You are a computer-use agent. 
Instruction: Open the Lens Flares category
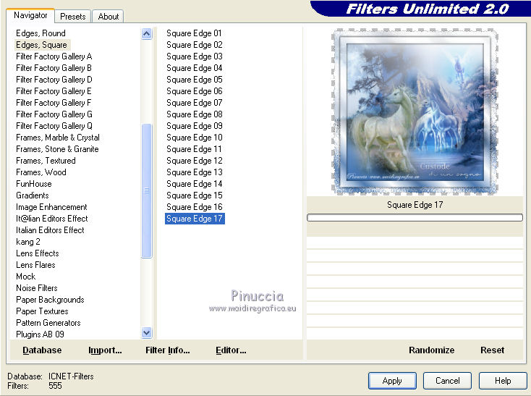(35, 264)
